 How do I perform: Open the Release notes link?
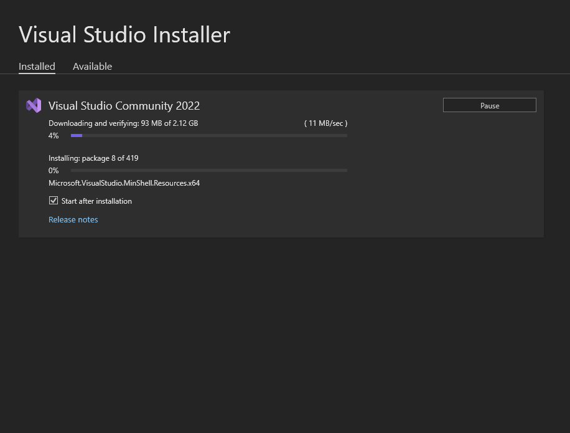coord(73,219)
